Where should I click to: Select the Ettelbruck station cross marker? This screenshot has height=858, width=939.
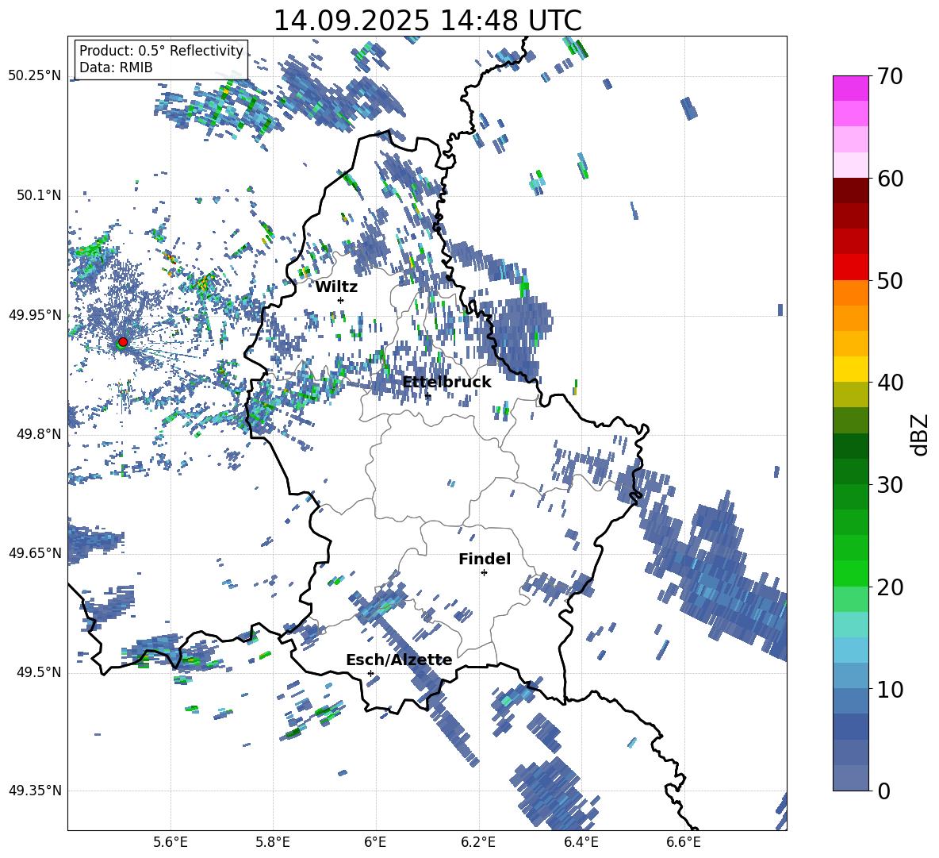tap(427, 395)
